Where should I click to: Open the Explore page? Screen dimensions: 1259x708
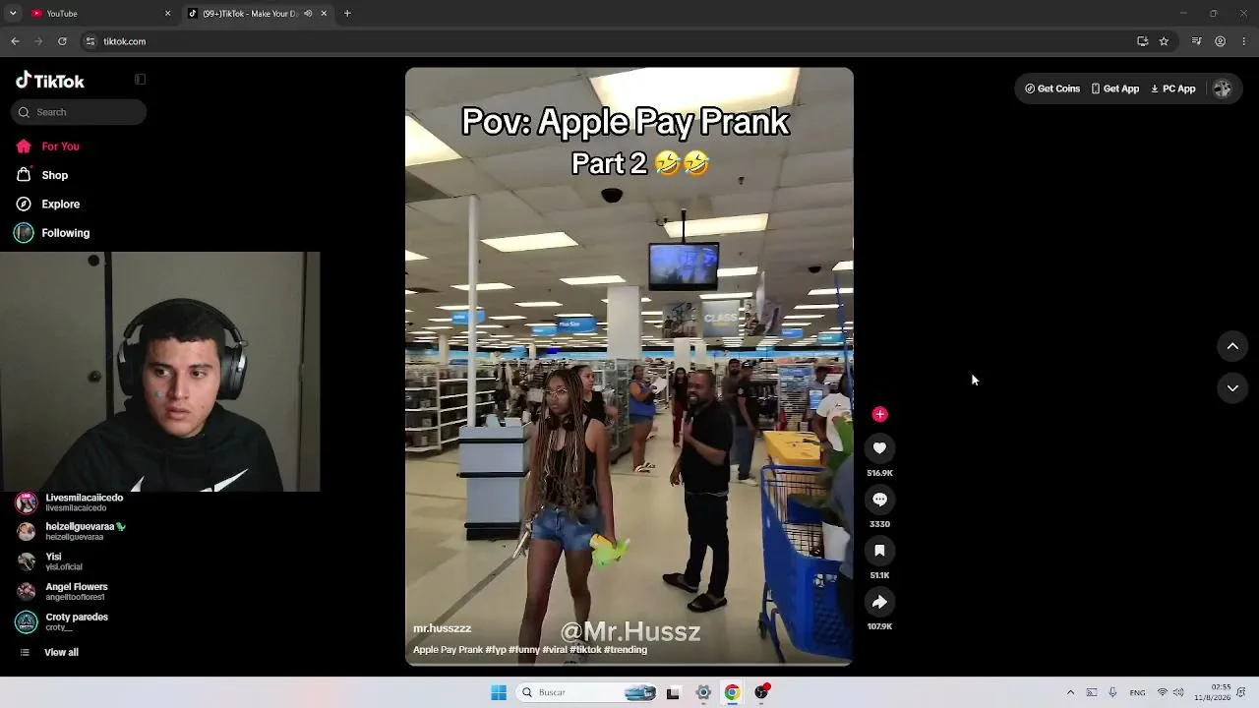[47, 205]
